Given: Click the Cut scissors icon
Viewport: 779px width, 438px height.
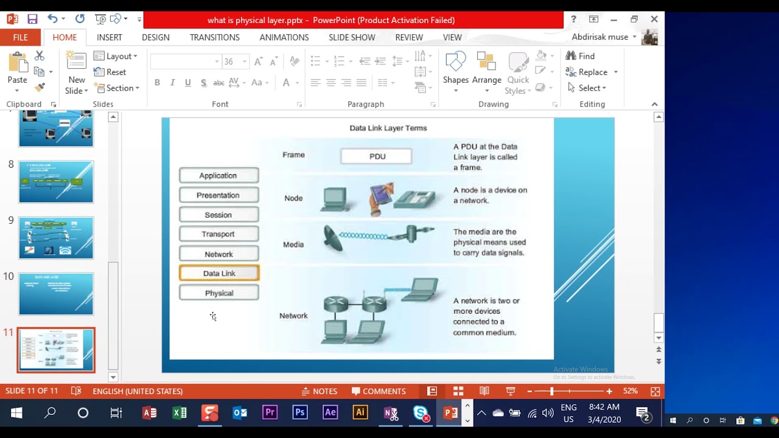Looking at the screenshot, I should pos(40,56).
